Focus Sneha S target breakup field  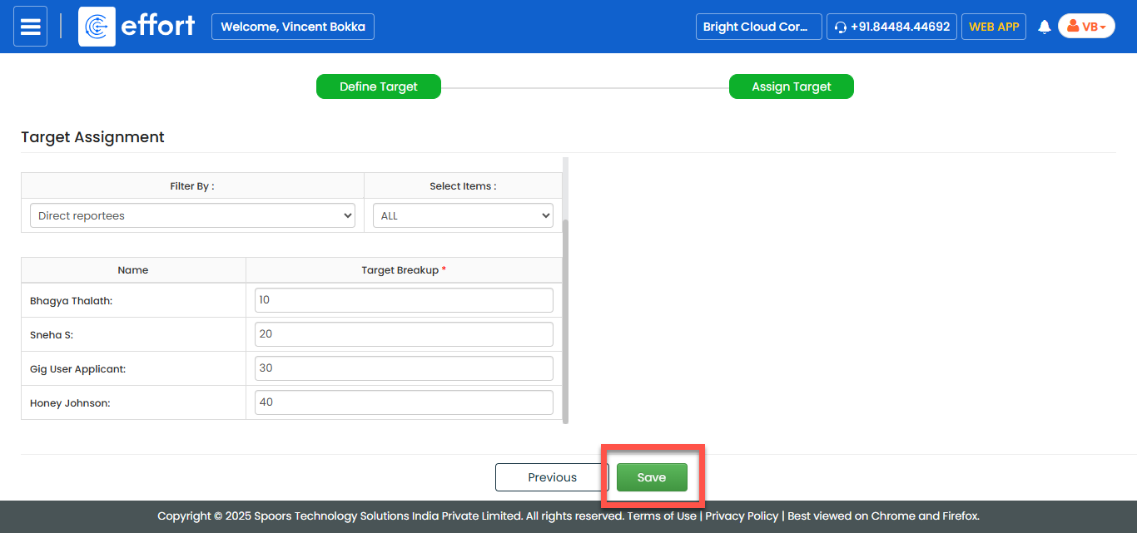click(x=404, y=334)
